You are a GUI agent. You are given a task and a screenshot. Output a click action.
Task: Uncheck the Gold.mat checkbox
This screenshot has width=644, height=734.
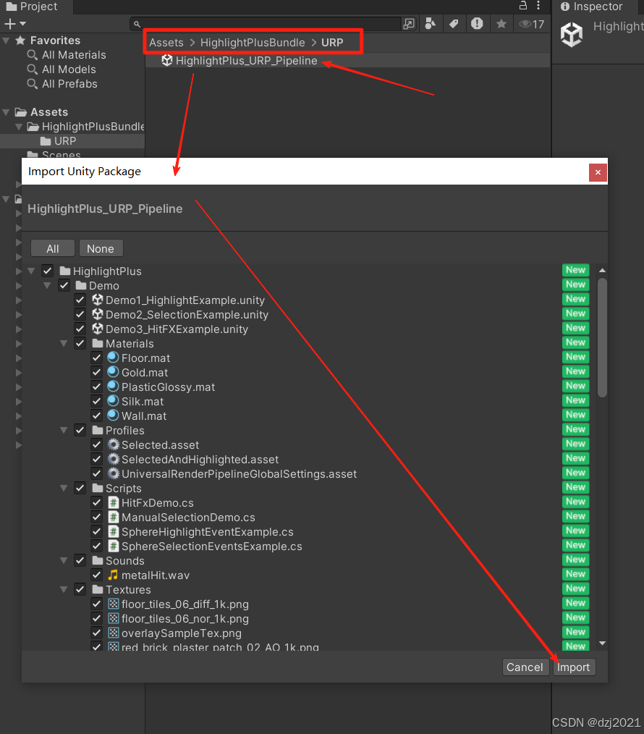(96, 372)
